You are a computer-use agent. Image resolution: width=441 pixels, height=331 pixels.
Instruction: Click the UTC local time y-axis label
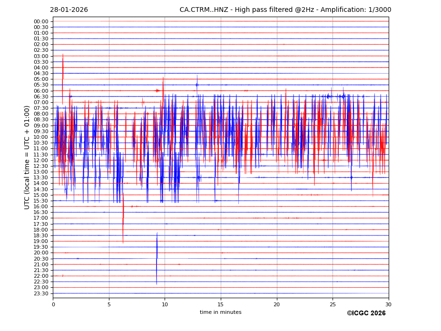pyautogui.click(x=27, y=157)
